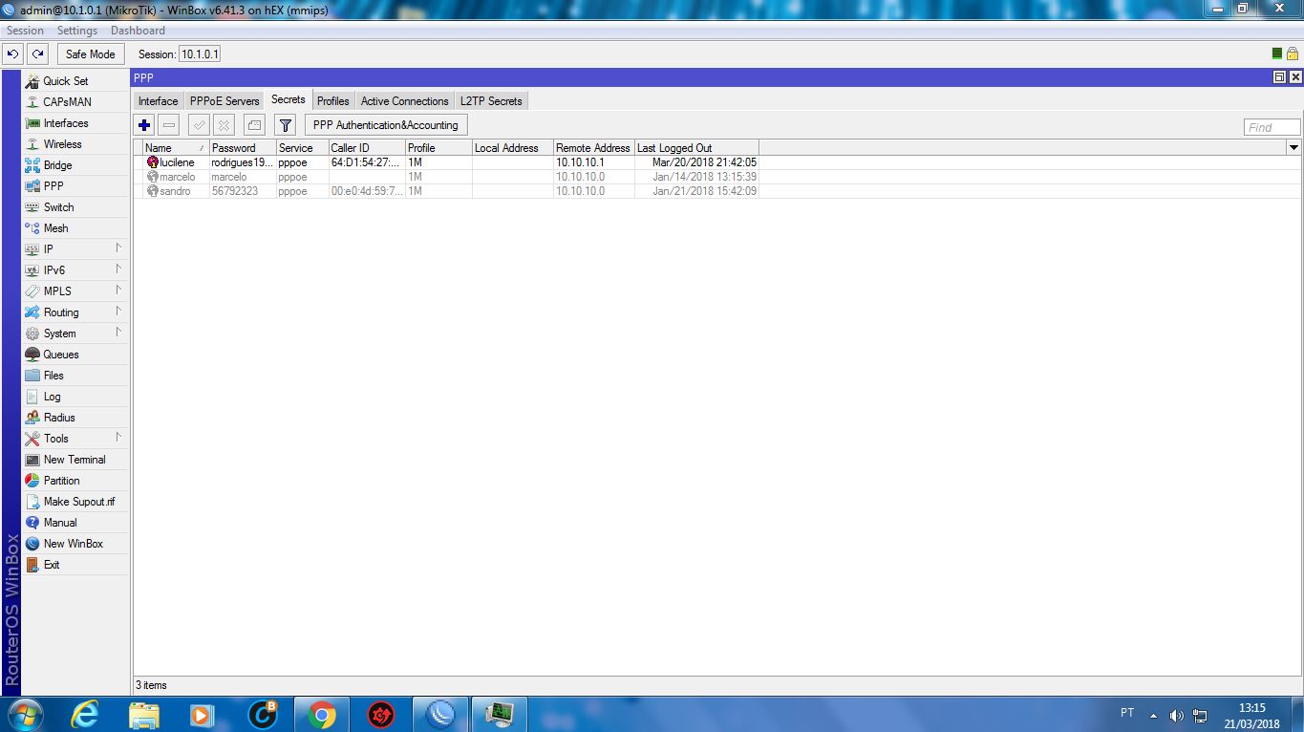Image resolution: width=1304 pixels, height=732 pixels.
Task: Open Radius in sidebar
Action: pos(75,418)
